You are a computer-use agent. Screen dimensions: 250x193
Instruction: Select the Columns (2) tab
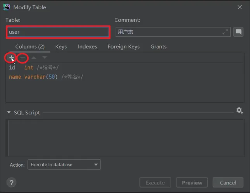pyautogui.click(x=30, y=47)
